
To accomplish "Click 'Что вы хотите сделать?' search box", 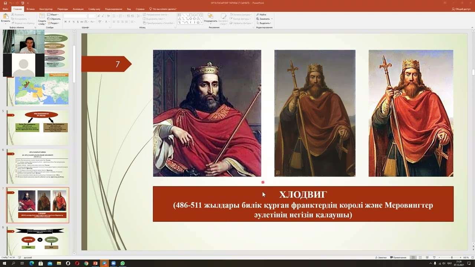I will coord(163,9).
